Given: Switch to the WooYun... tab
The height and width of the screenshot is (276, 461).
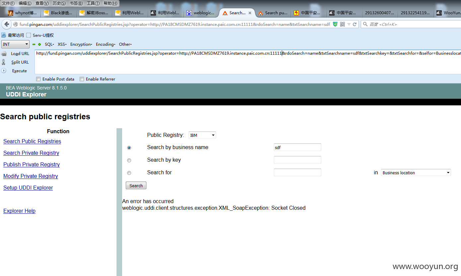Looking at the screenshot, I should click(448, 13).
